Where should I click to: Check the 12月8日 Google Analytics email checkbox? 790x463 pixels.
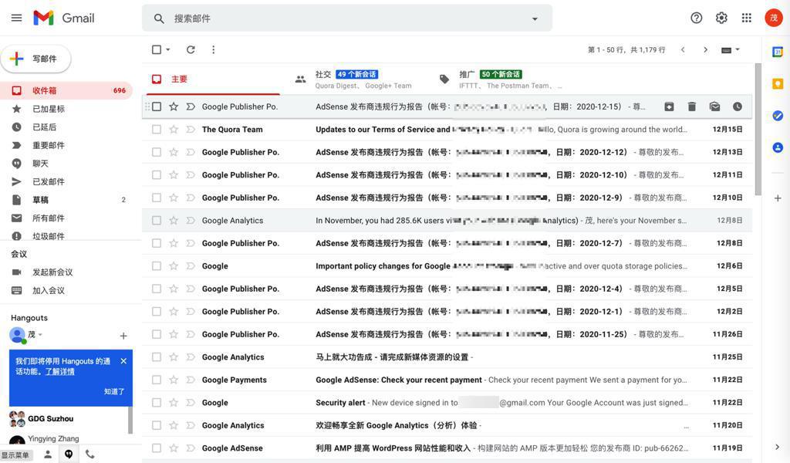(157, 221)
